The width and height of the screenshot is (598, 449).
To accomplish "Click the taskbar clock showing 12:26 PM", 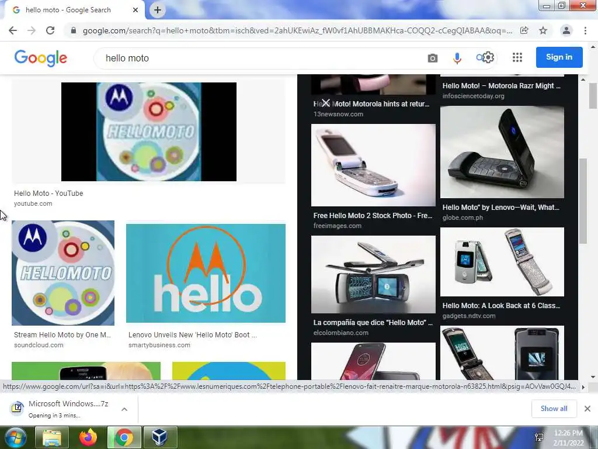I will (568, 438).
